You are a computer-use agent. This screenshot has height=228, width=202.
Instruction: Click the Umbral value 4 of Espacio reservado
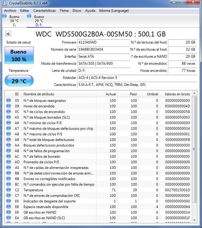point(157,207)
